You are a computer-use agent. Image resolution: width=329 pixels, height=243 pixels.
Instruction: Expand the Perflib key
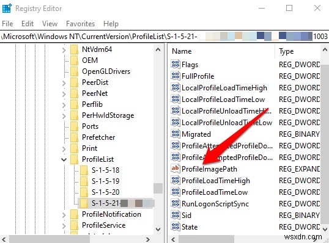coord(64,105)
